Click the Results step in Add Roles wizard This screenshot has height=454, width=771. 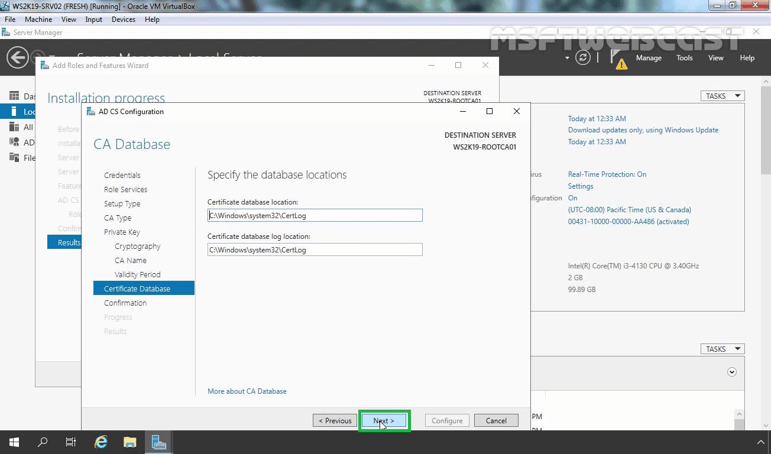(x=64, y=242)
